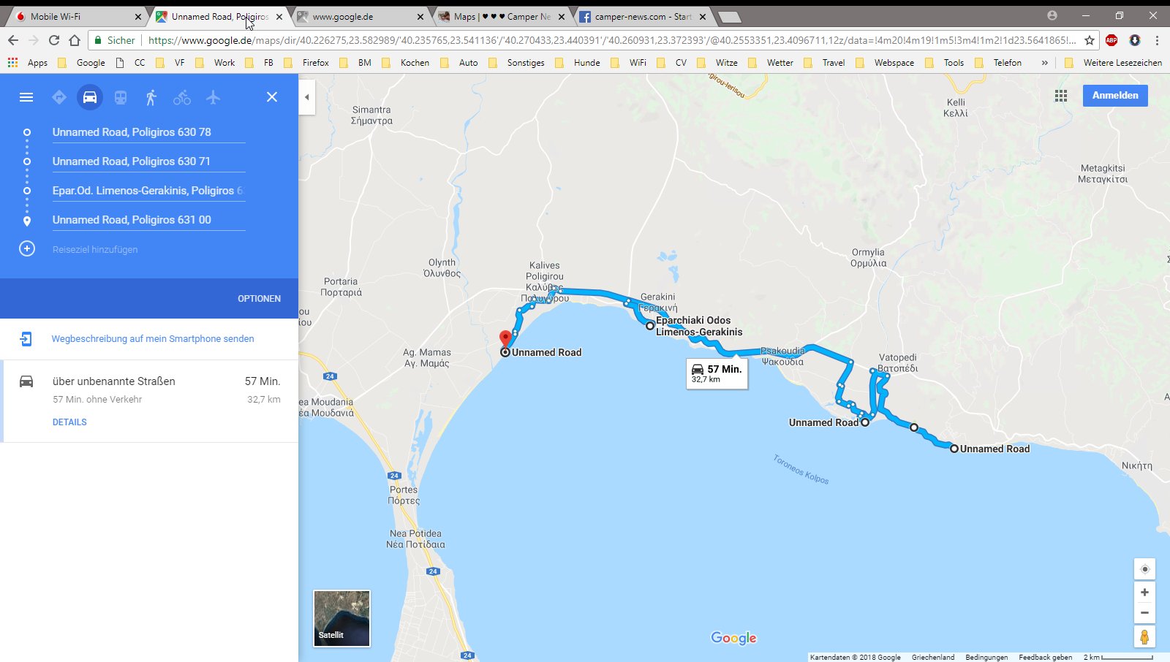This screenshot has height=662, width=1170.
Task: Click Anmelden sign-in button
Action: pos(1115,96)
